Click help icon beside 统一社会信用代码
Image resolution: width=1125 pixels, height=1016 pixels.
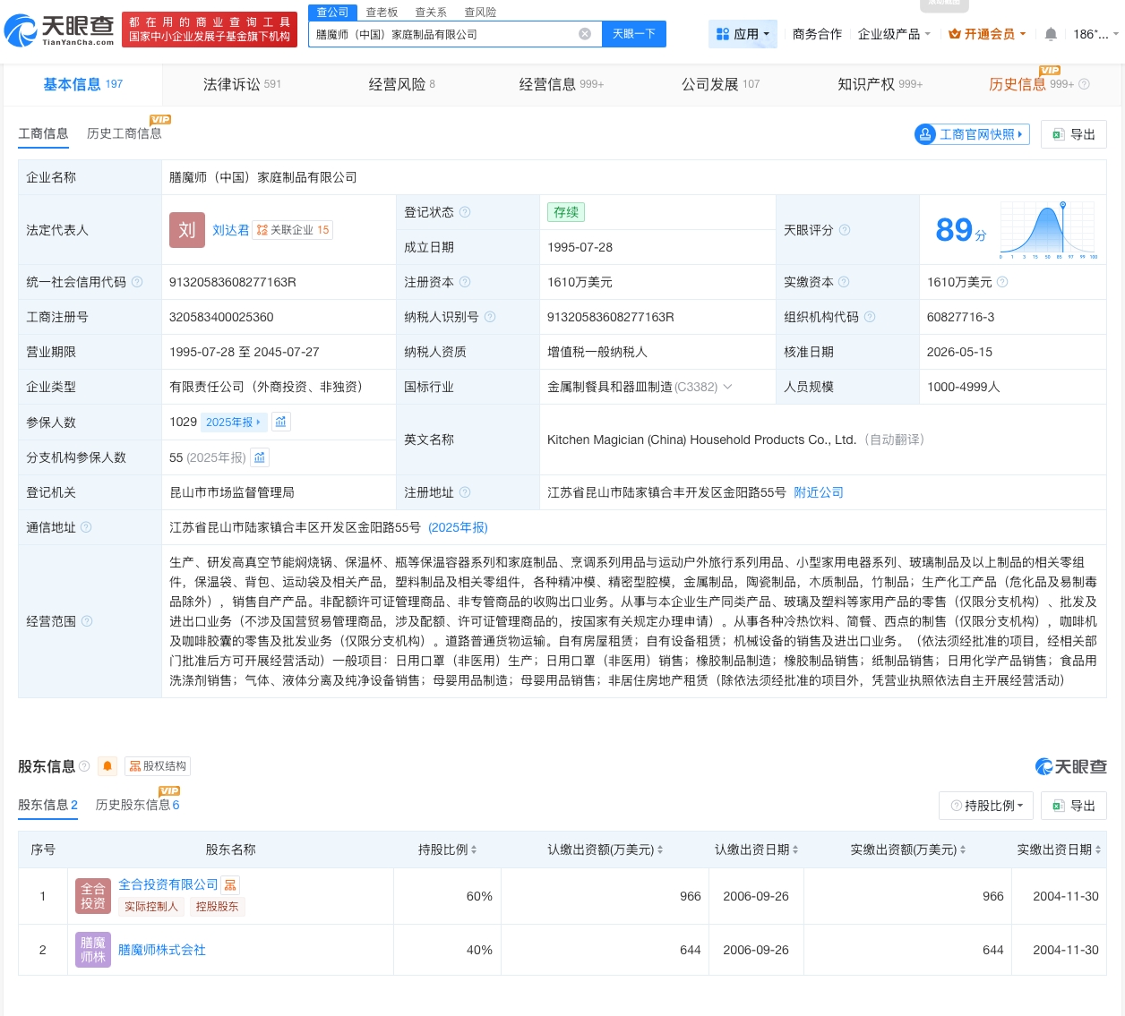137,282
